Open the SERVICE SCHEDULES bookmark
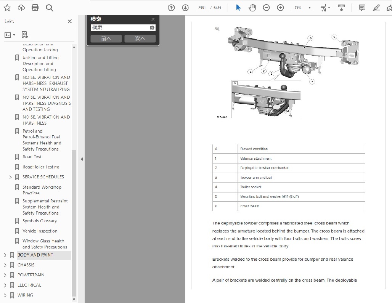392x303 pixels. [43, 177]
